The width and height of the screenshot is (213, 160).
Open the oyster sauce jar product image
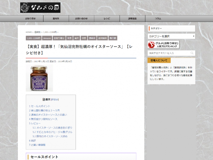coord(39,78)
